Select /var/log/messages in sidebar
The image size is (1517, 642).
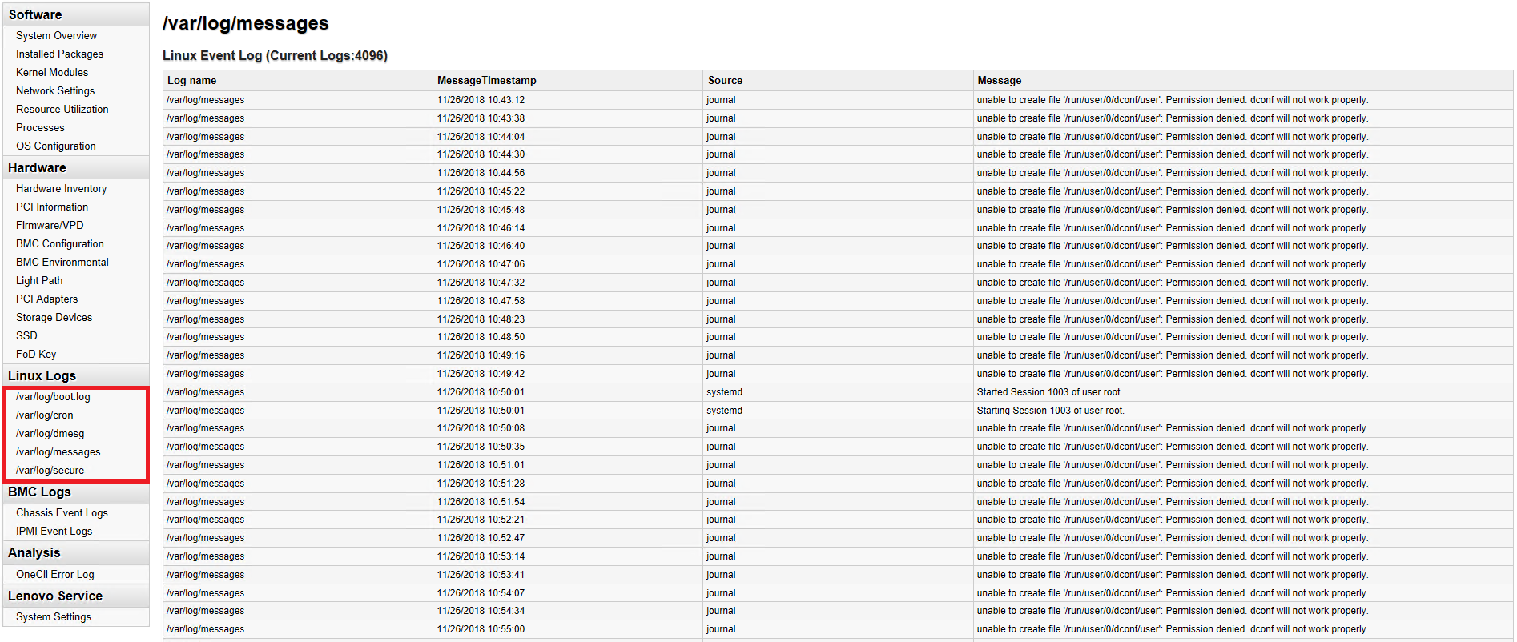pos(58,451)
